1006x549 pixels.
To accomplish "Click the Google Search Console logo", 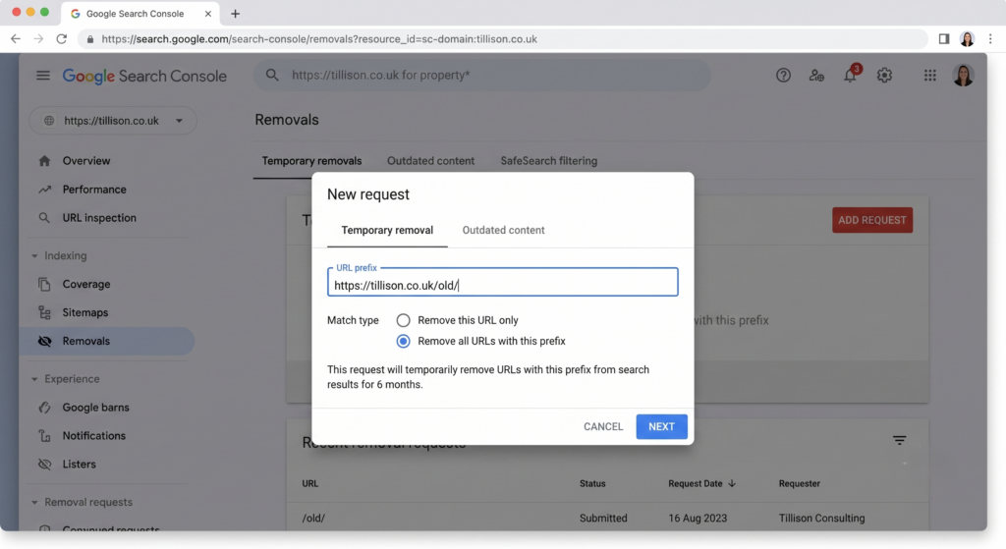I will (144, 76).
